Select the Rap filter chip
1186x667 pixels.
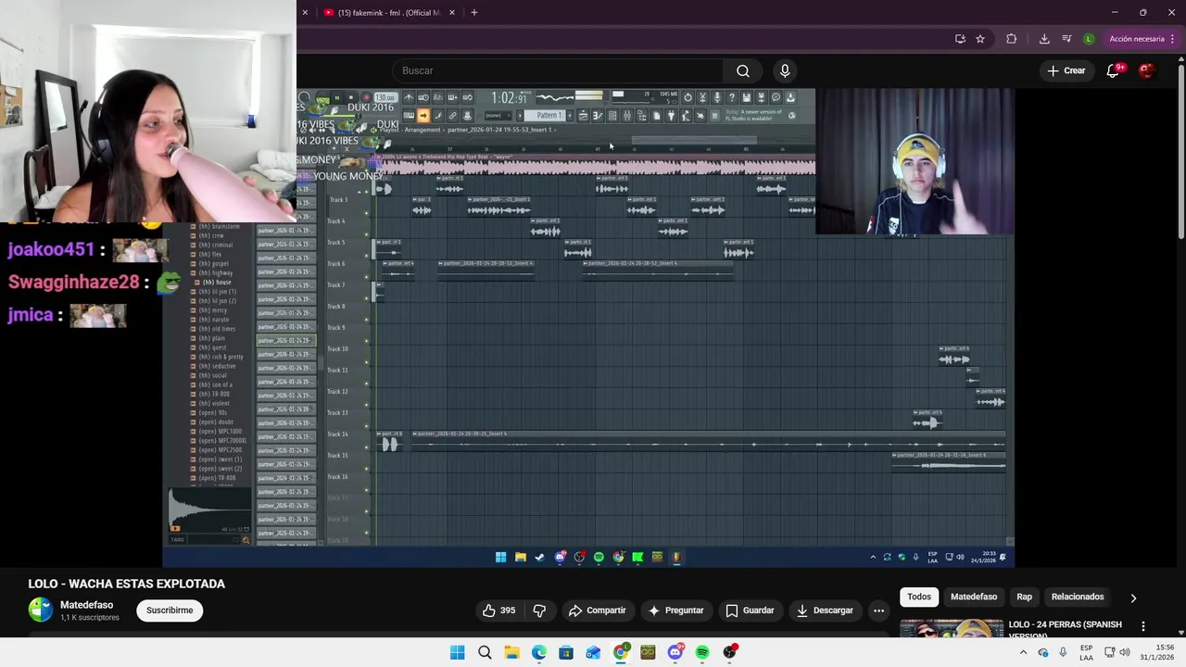coord(1025,597)
